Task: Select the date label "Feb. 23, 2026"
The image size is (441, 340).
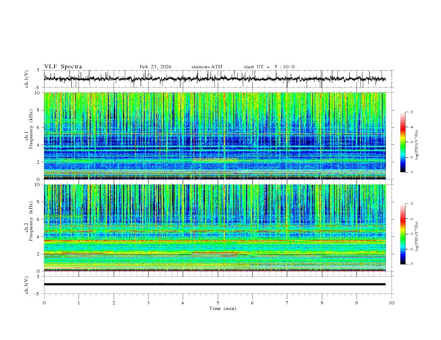Action: tap(155, 67)
